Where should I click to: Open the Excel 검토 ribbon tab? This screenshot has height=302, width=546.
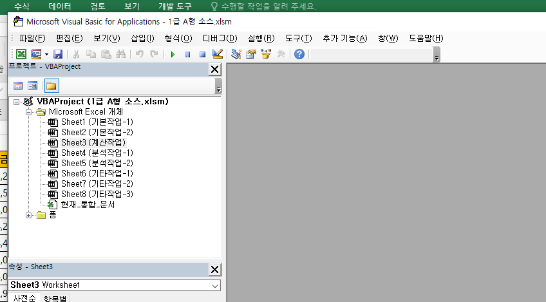coord(97,6)
